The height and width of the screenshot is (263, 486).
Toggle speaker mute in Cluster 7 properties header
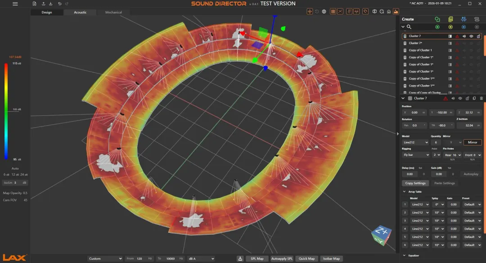(453, 98)
